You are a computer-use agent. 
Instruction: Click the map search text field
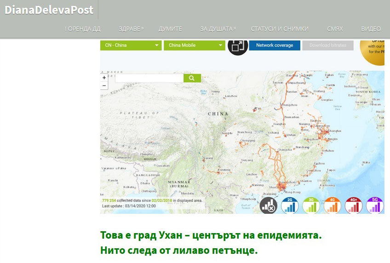click(149, 78)
